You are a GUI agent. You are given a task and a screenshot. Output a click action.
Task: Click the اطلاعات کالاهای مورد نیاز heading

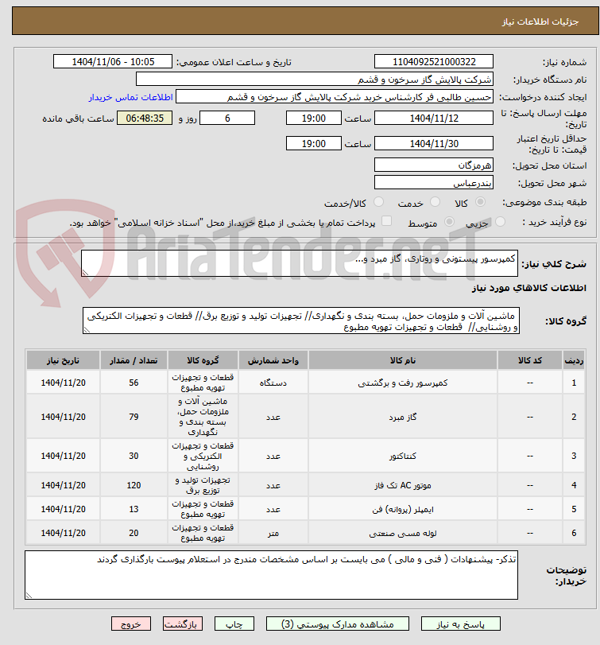pos(529,288)
